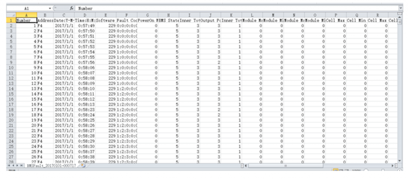Select column L header
Image resolution: width=408 pixels, height=179 pixels.
(252, 15)
